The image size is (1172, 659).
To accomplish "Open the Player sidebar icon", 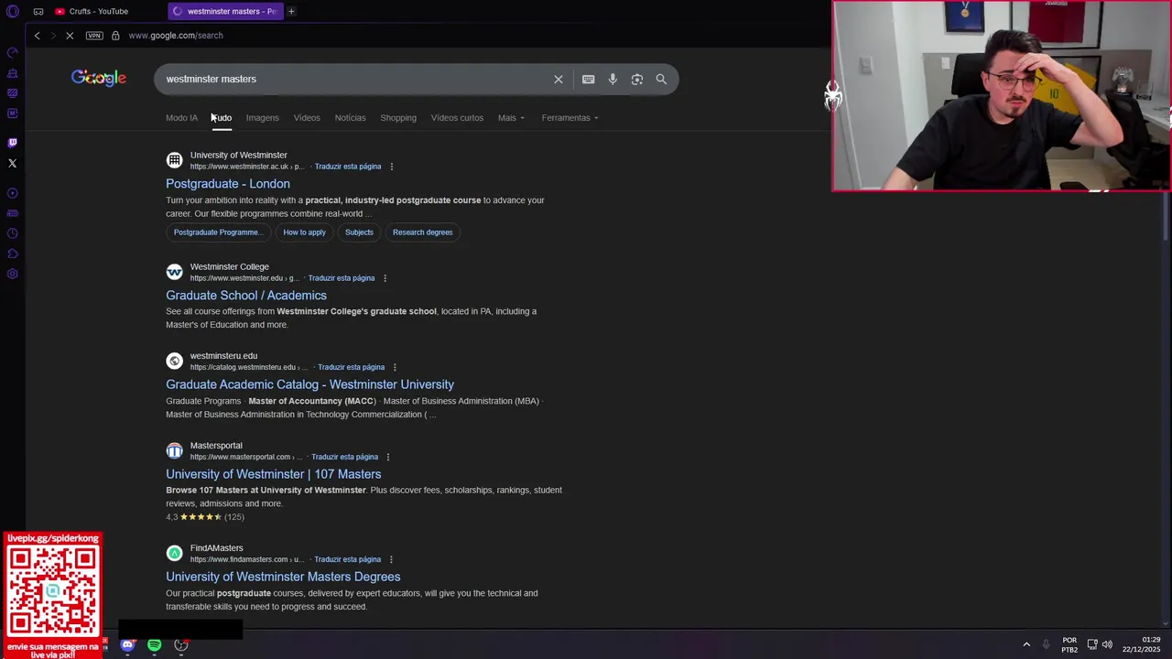I will (x=12, y=193).
